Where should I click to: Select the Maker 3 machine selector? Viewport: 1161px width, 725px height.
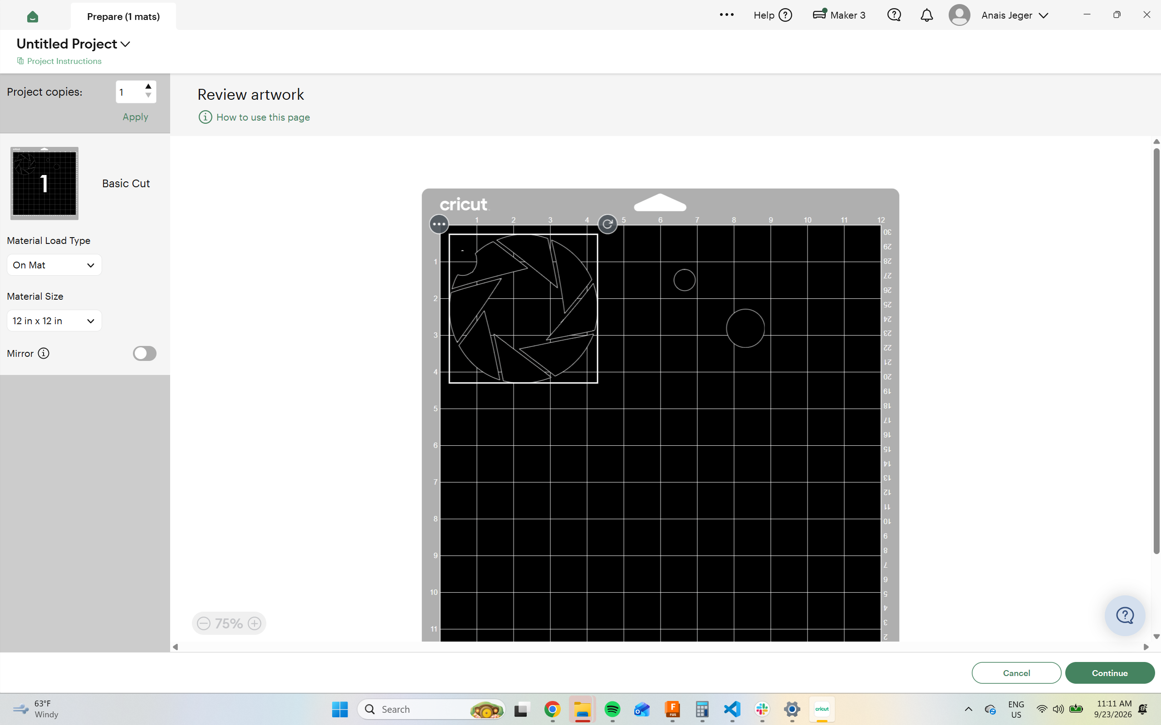pyautogui.click(x=839, y=15)
